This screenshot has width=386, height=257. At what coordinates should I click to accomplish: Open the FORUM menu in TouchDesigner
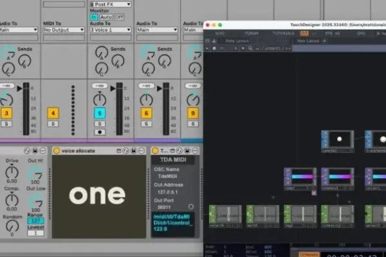252,33
